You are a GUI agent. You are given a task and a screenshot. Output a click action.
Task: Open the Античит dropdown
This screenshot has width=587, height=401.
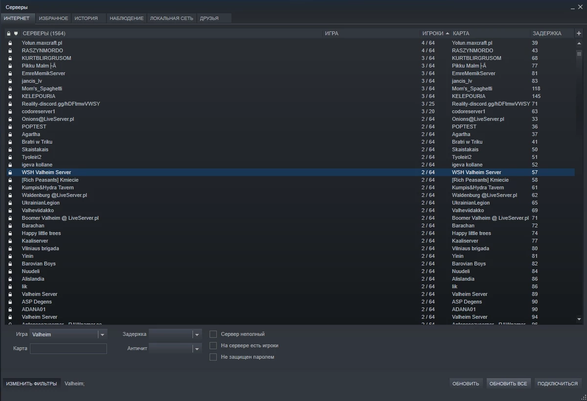click(x=175, y=349)
